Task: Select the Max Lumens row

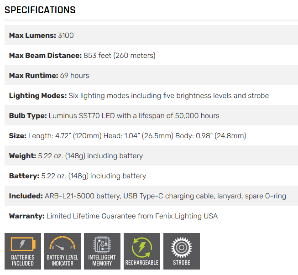Action: coord(151,35)
